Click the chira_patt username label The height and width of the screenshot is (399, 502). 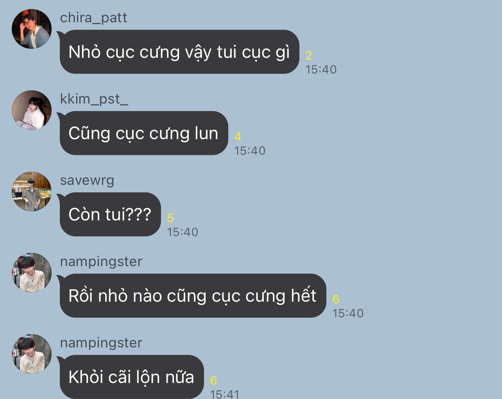click(93, 18)
